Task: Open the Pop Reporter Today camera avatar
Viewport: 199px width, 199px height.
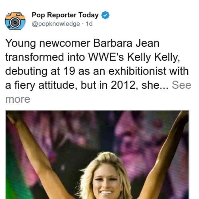Action: (x=15, y=21)
